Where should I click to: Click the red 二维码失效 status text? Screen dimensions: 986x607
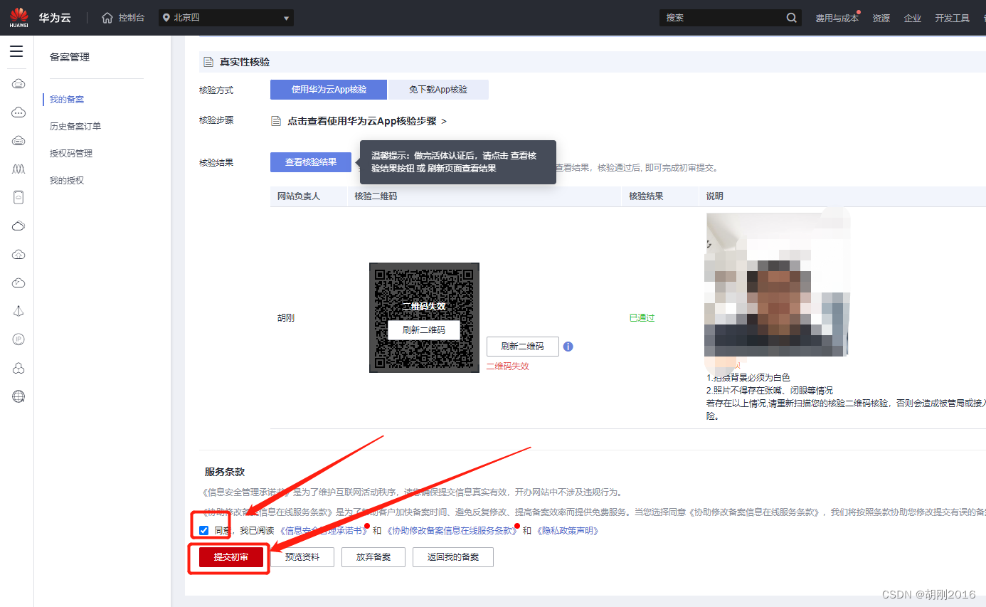pos(508,366)
